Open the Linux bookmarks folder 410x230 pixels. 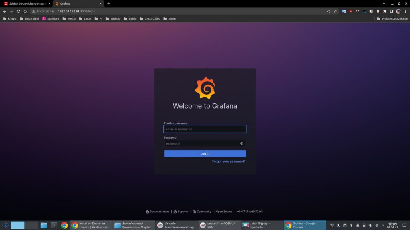pyautogui.click(x=85, y=18)
